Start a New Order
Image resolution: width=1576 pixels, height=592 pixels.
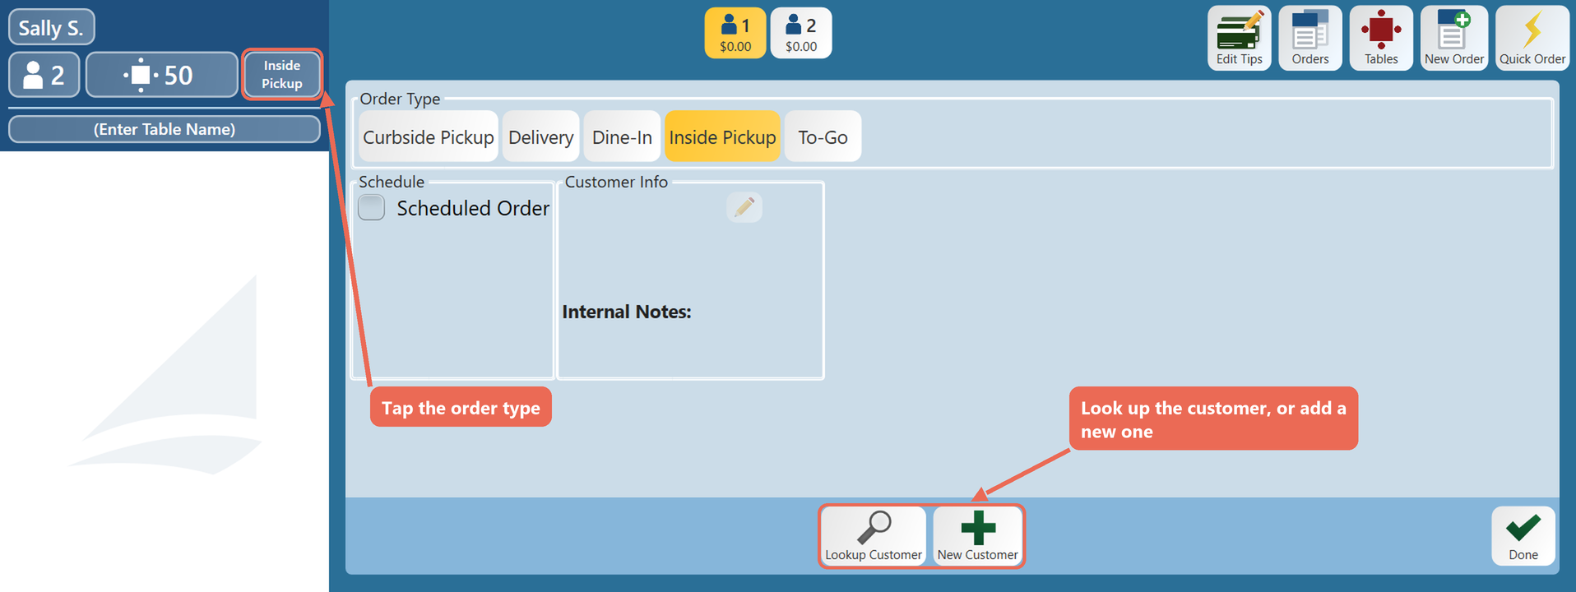click(1454, 38)
